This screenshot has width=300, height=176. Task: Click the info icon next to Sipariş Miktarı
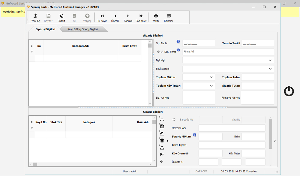pyautogui.click(x=194, y=135)
